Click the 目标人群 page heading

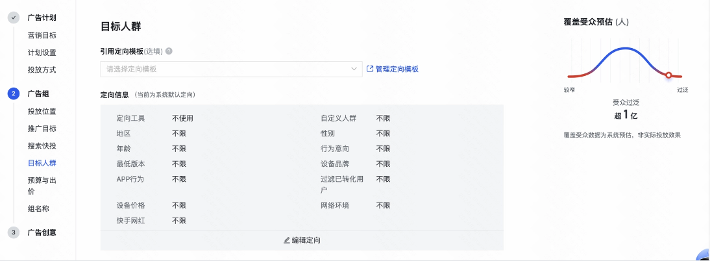[121, 27]
